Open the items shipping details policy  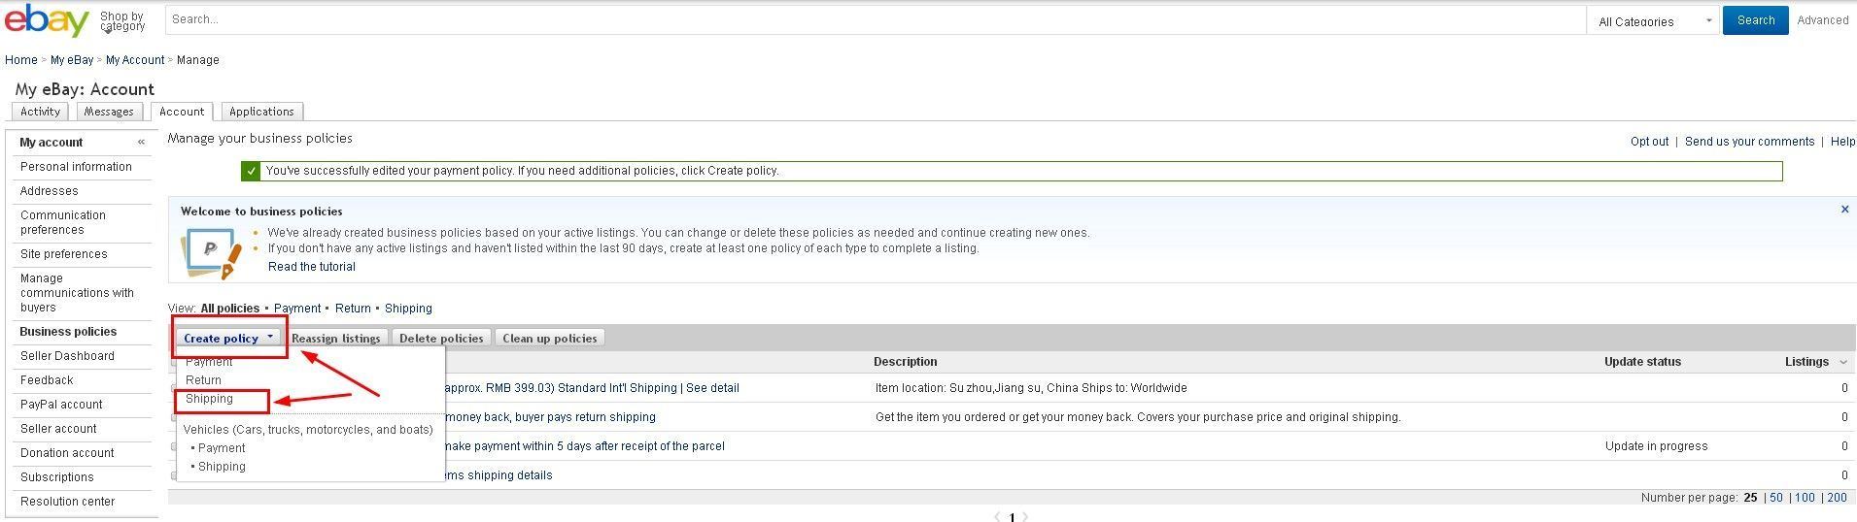[x=499, y=475]
